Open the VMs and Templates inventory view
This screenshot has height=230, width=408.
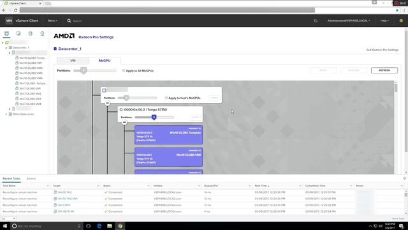(18, 34)
